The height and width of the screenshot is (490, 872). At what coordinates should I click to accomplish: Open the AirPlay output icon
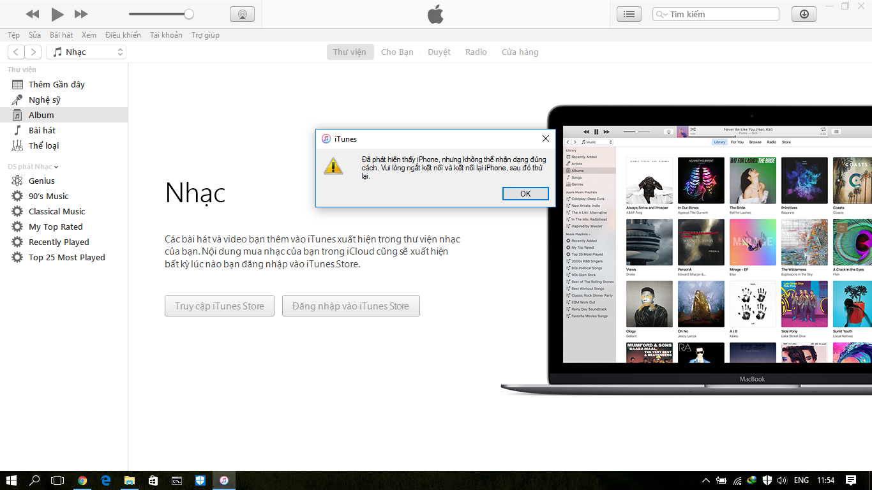click(x=242, y=14)
